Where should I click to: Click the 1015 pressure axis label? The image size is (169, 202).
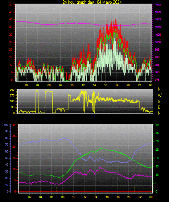(158, 19)
